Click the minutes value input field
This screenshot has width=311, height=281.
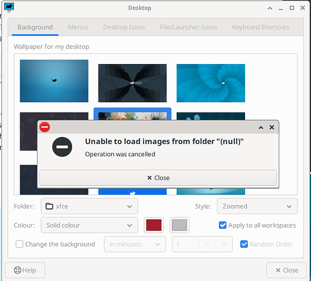click(186, 244)
